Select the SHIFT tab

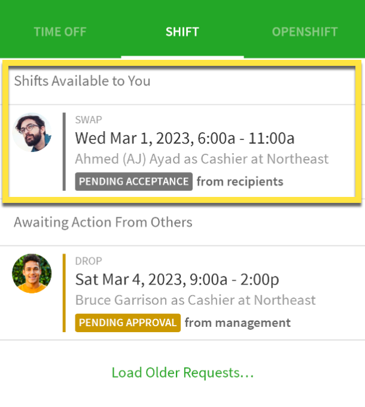(182, 32)
